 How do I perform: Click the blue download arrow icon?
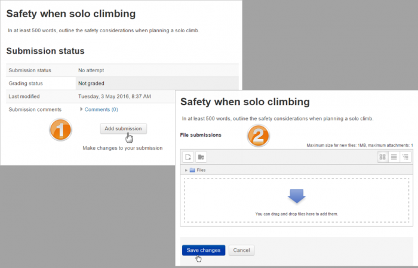point(296,196)
